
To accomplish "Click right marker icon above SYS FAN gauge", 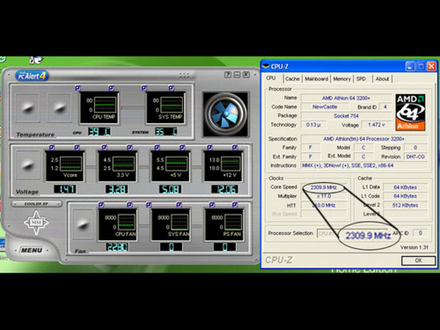I will click(179, 205).
